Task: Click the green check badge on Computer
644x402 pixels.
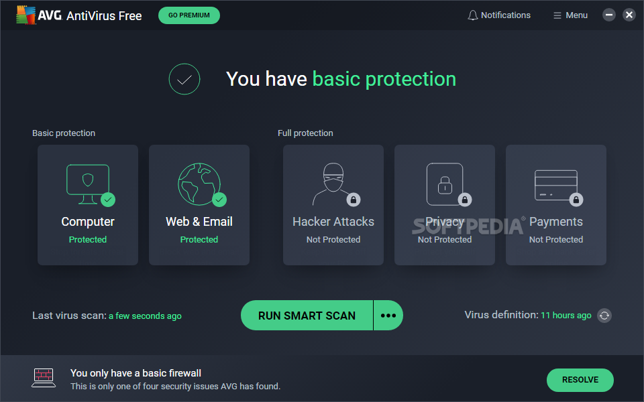Action: tap(108, 200)
